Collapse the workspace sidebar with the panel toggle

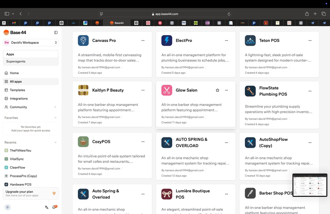pos(56,32)
